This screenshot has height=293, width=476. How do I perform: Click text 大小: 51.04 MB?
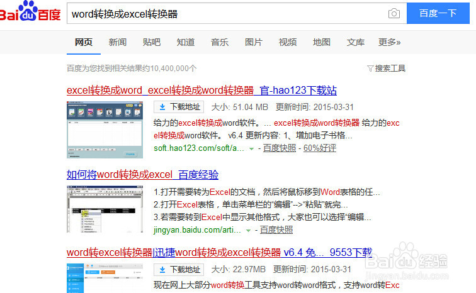pyautogui.click(x=239, y=107)
